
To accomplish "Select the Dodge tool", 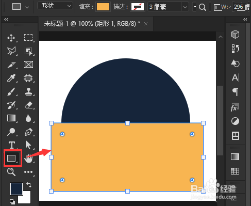I will (x=11, y=132).
